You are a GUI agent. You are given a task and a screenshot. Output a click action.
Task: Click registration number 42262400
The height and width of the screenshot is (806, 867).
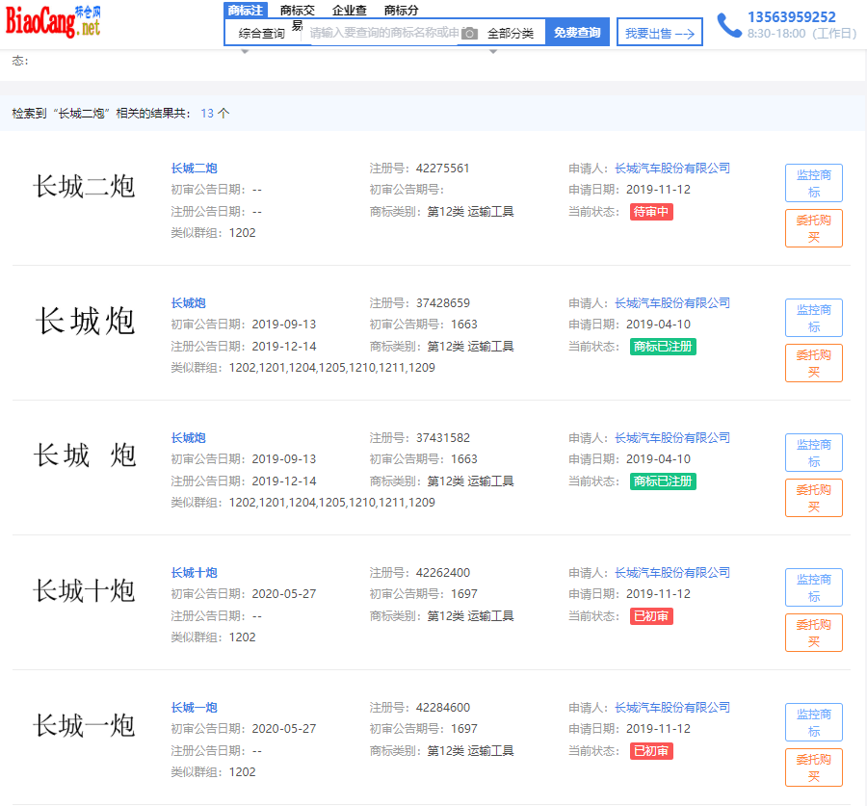(443, 573)
